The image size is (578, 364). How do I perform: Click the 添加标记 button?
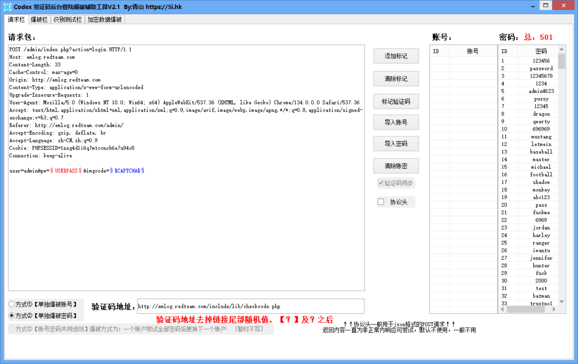point(396,56)
